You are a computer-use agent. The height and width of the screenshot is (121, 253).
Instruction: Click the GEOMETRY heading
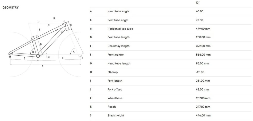11,7
